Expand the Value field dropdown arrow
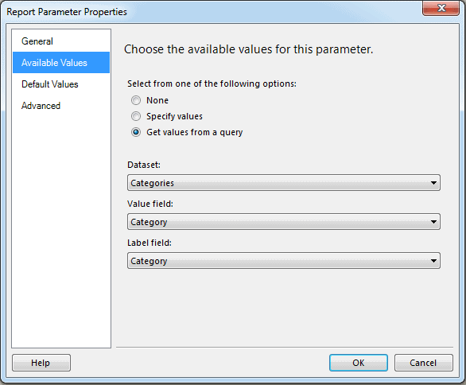This screenshot has height=385, width=466. [433, 222]
